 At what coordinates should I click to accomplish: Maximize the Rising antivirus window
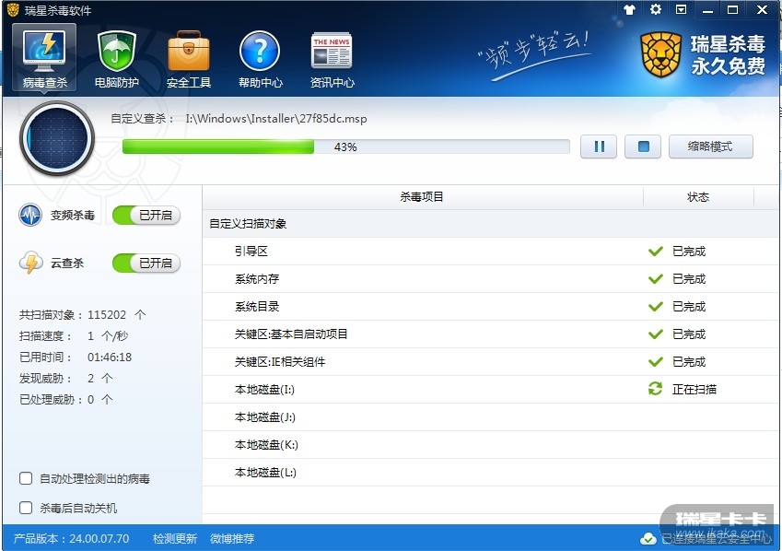click(x=732, y=9)
